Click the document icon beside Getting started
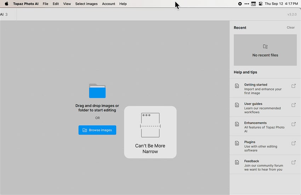Screen dimensions: 301x195 pyautogui.click(x=237, y=86)
